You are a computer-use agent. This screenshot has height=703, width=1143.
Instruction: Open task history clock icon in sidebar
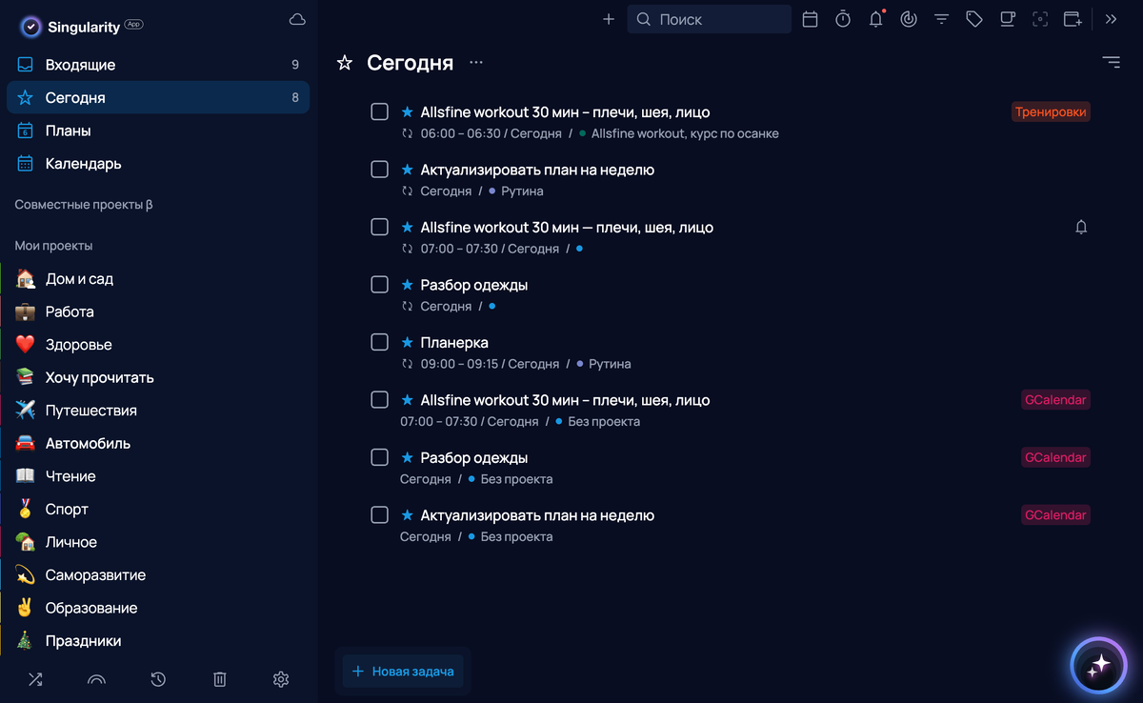point(158,679)
